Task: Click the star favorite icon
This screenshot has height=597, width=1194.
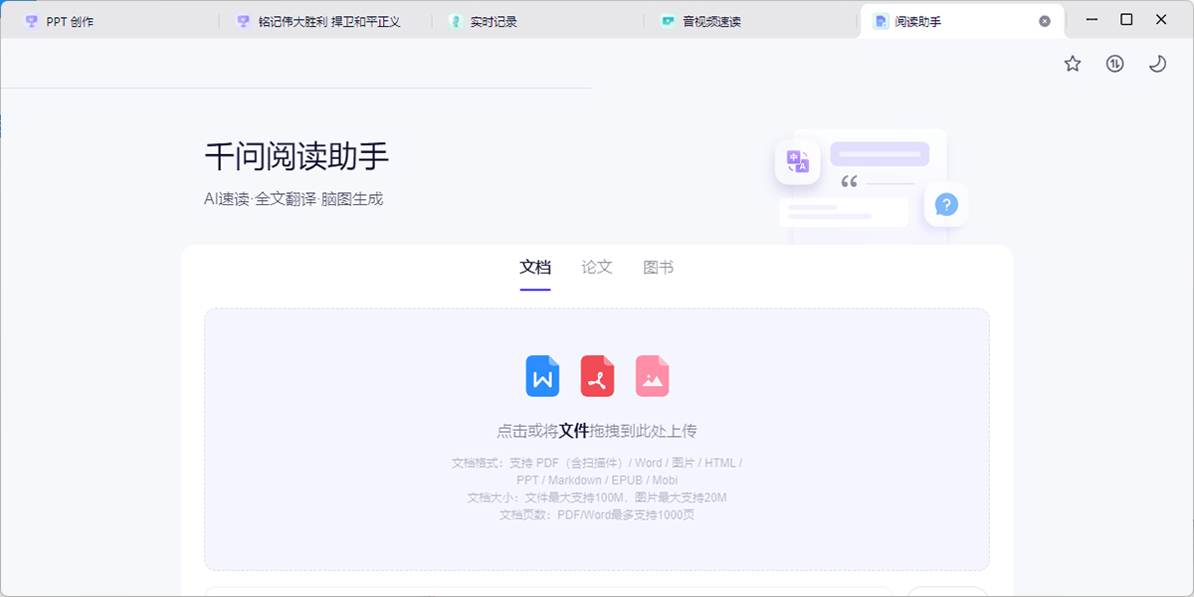Action: (x=1073, y=64)
